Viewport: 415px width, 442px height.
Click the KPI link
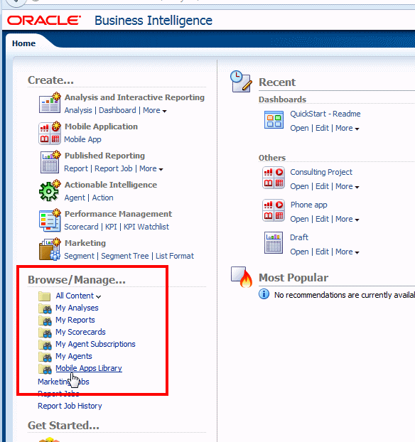click(x=111, y=227)
